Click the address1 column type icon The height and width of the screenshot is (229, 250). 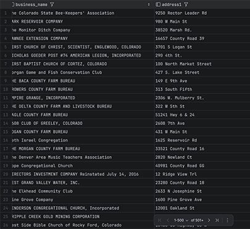tap(158, 4)
